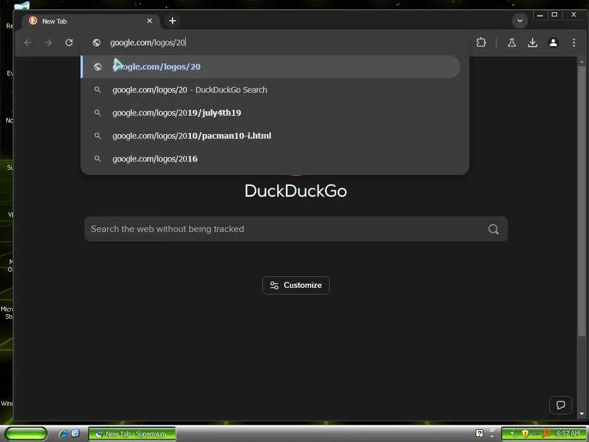
Task: Open the feedback chat bubble icon
Action: click(560, 405)
